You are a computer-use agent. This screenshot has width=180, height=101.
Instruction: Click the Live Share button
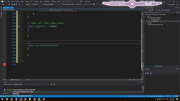click(171, 4)
